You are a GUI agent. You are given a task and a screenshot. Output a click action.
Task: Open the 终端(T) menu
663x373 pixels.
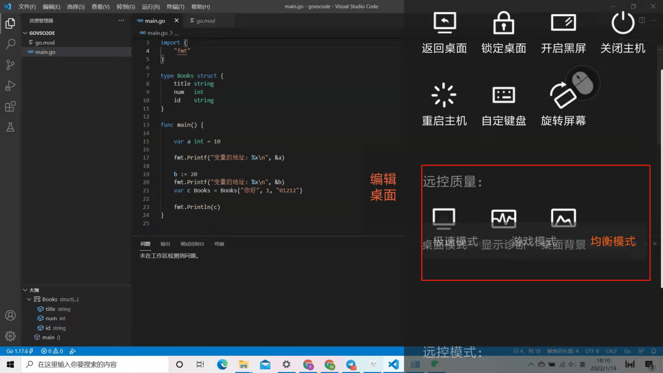click(176, 7)
